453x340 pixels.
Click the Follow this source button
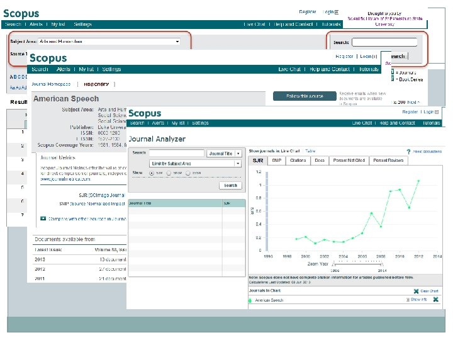(x=305, y=96)
